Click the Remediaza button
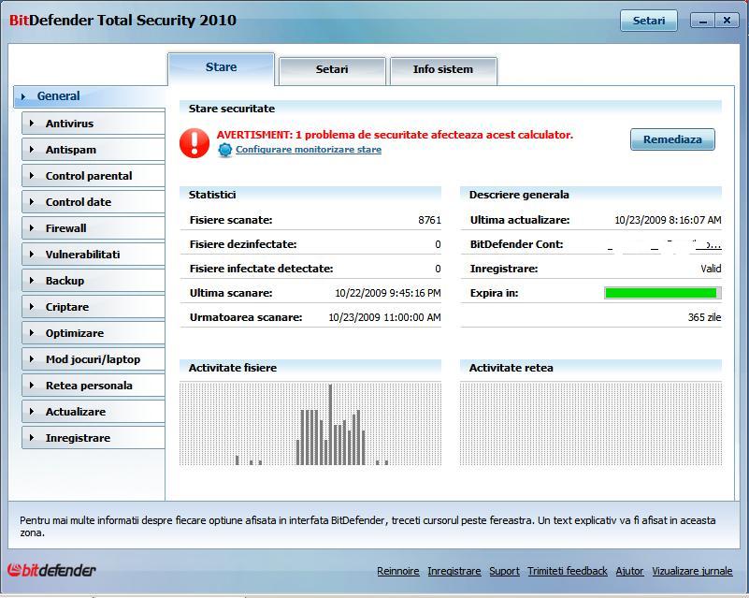This screenshot has width=749, height=598. tap(672, 139)
